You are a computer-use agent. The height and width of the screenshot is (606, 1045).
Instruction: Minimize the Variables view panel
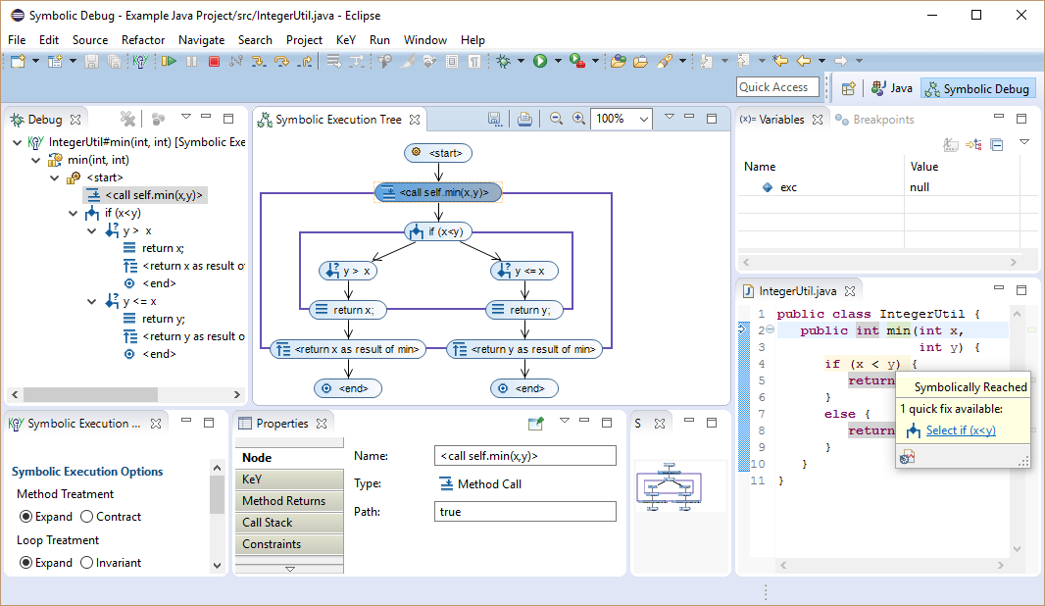(998, 117)
